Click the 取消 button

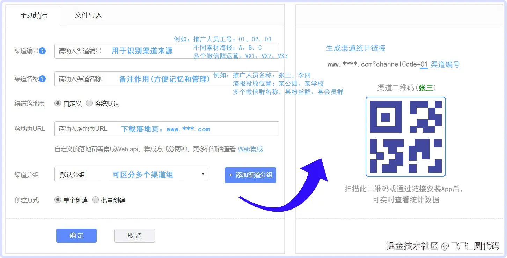point(134,236)
